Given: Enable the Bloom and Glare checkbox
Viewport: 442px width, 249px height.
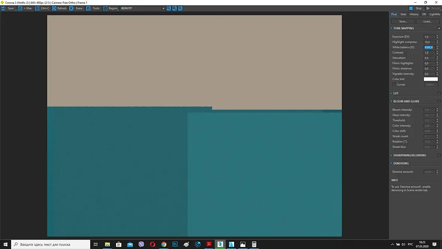Looking at the screenshot, I should point(439,101).
